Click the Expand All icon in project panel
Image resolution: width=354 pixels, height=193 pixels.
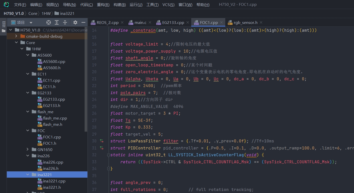(x=57, y=22)
